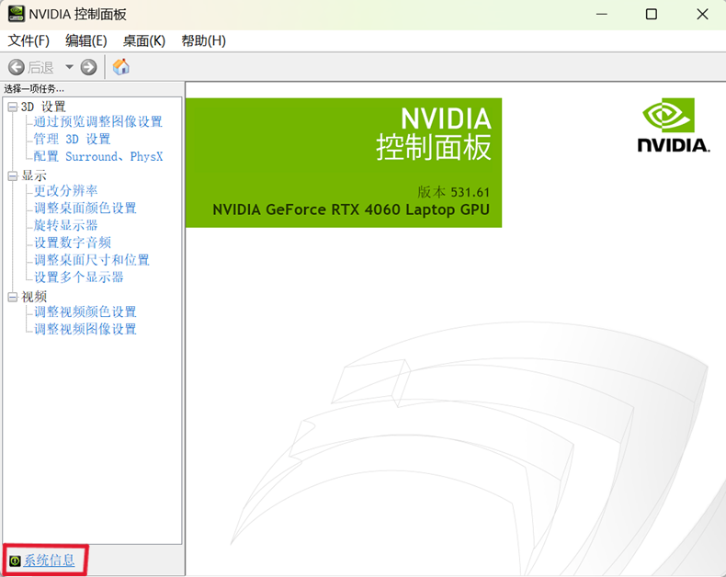The width and height of the screenshot is (726, 577).
Task: Collapse the 显示 tree node
Action: (x=13, y=176)
